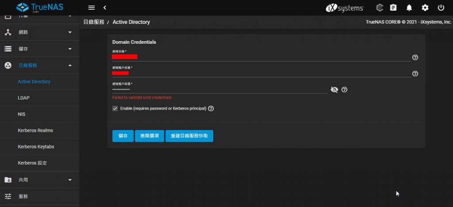Viewport: 453px width, 207px height.
Task: Click Active Directory breadcrumb text
Action: 131,22
